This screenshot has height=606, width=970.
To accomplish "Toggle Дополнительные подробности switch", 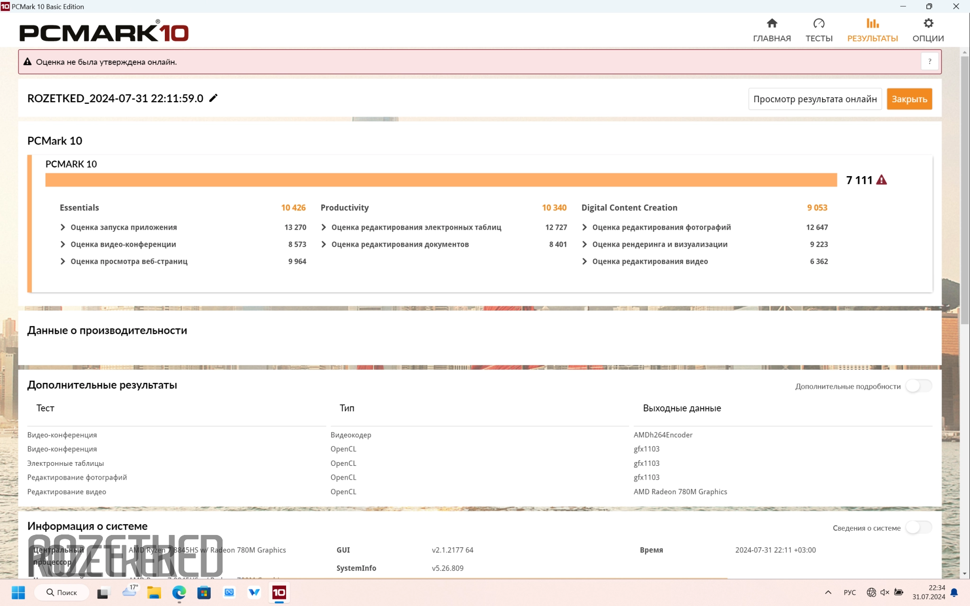I will [918, 386].
